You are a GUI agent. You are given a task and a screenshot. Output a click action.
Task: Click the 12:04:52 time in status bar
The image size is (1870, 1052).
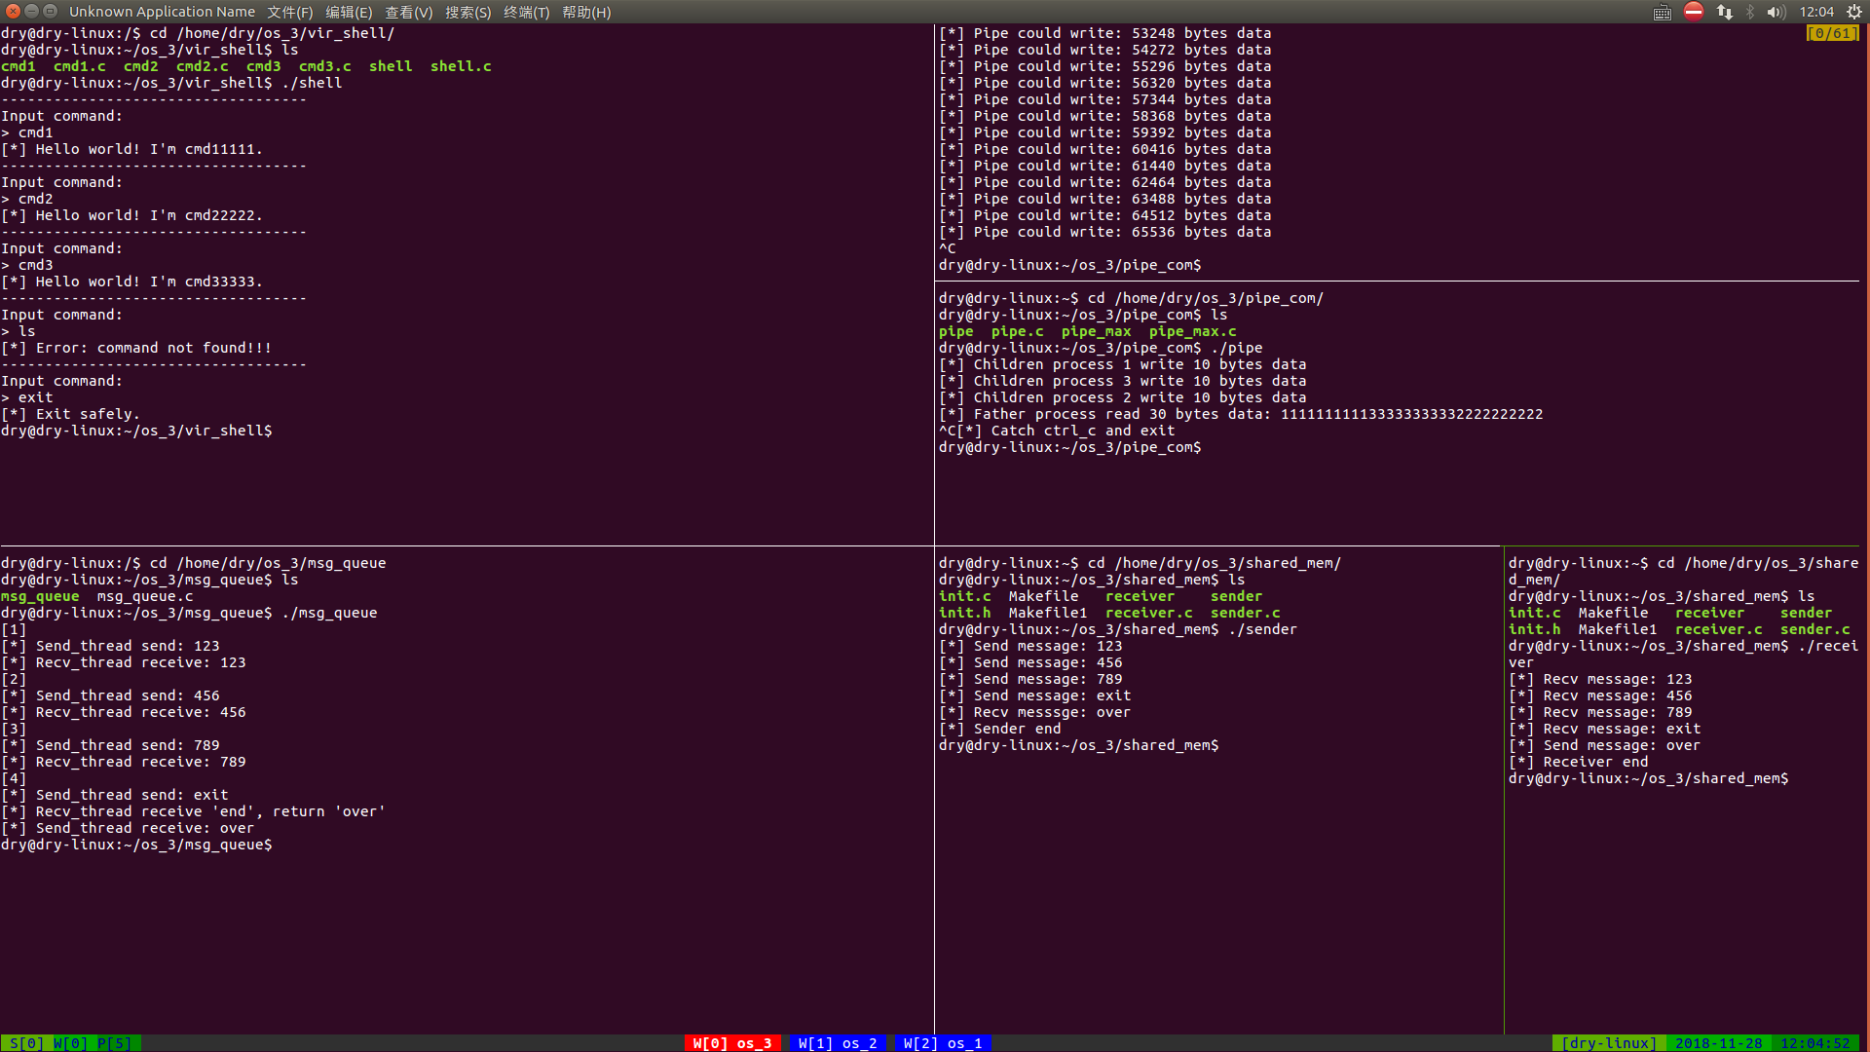pos(1814,1043)
